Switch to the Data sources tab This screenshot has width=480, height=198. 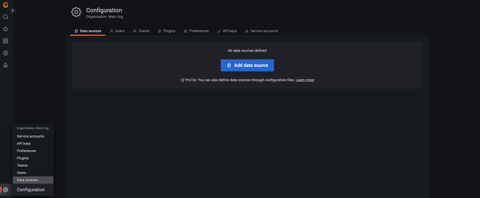click(88, 31)
